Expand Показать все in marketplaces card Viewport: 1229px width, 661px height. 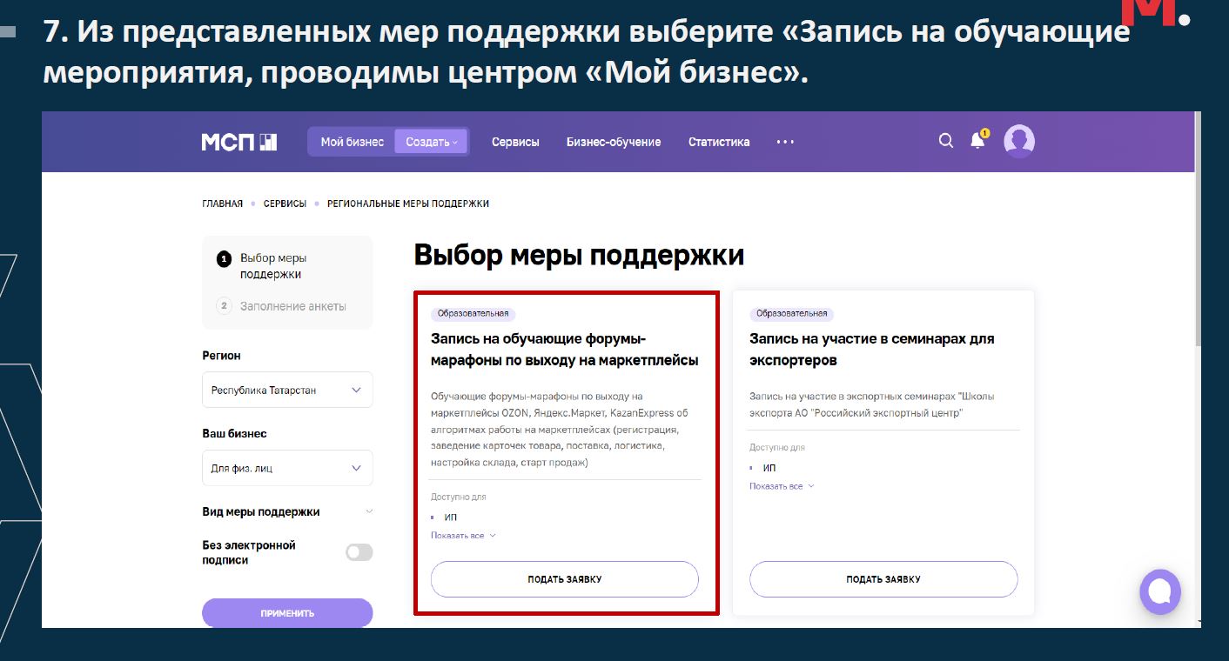tap(462, 536)
